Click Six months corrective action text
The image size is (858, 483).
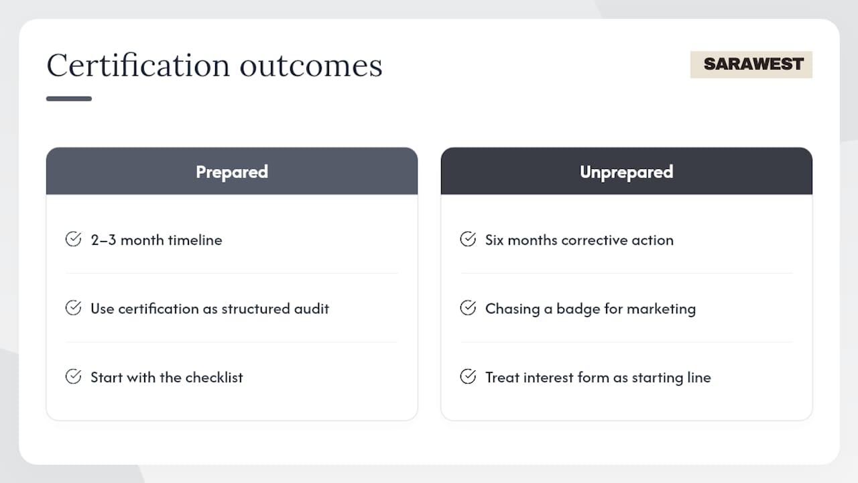point(580,240)
